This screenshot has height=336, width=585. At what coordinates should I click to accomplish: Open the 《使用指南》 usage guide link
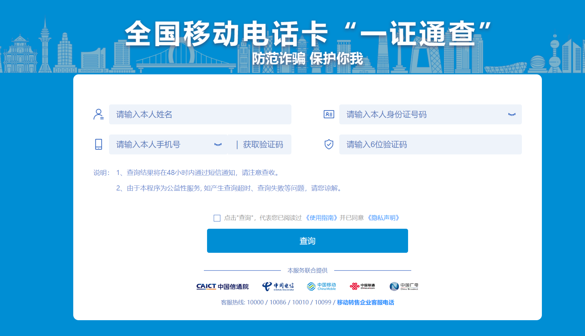tap(322, 218)
